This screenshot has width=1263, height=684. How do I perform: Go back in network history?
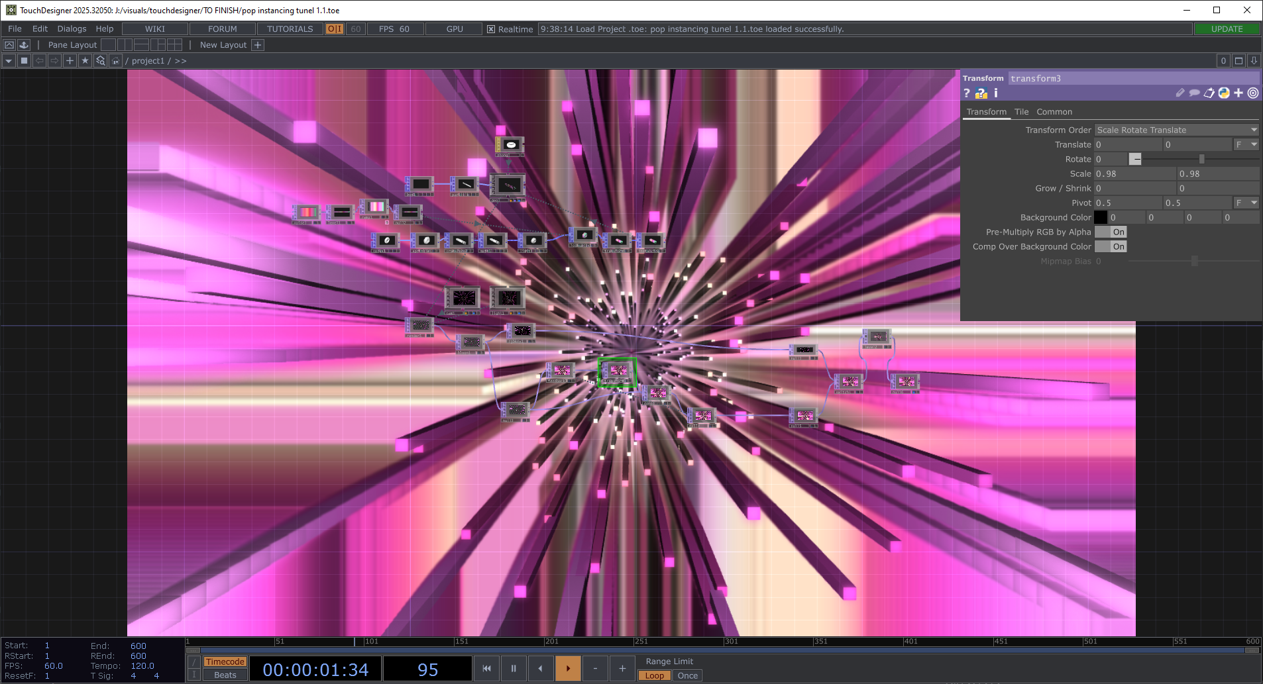tap(40, 61)
